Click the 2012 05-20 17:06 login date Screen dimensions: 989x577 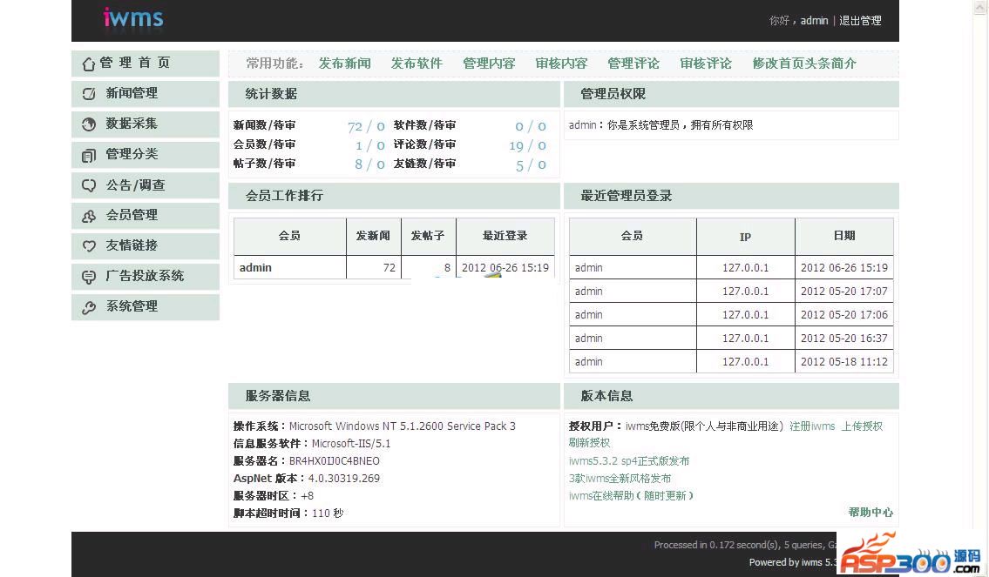pyautogui.click(x=844, y=314)
